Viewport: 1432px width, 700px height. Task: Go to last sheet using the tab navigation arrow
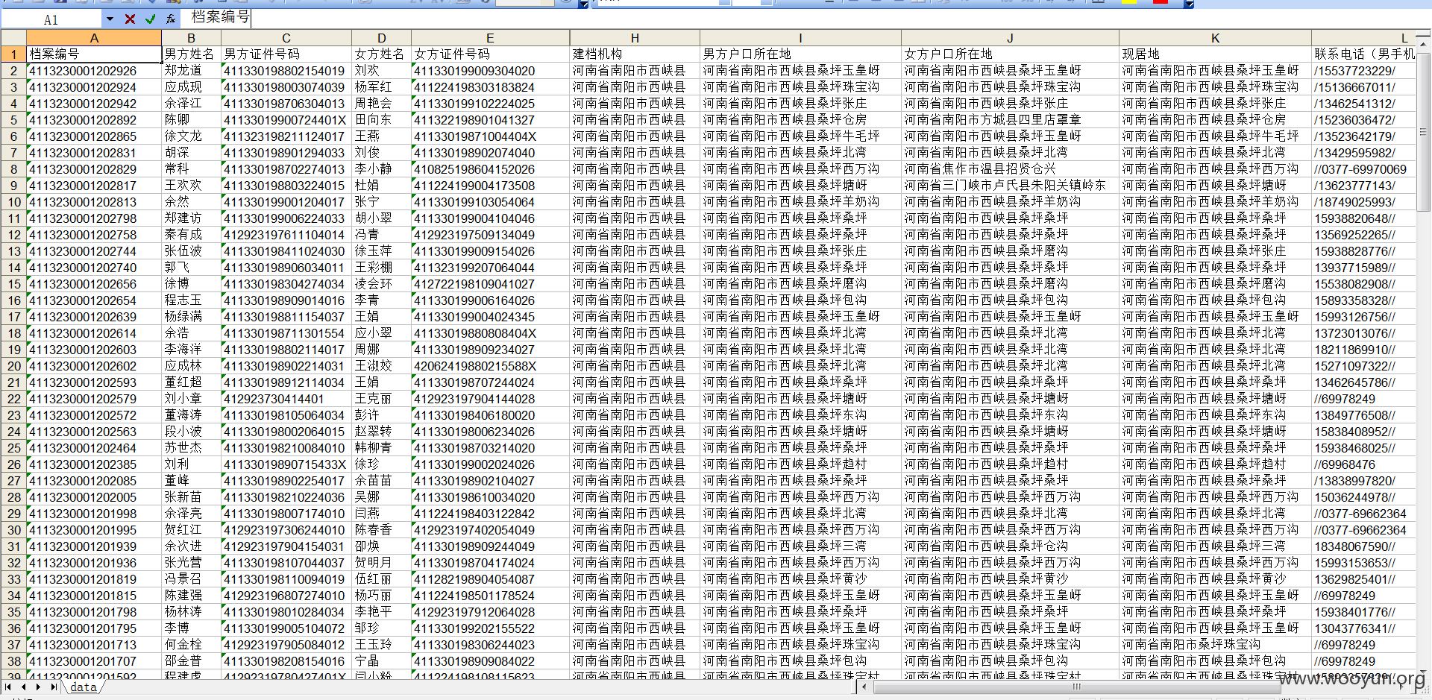click(x=53, y=687)
